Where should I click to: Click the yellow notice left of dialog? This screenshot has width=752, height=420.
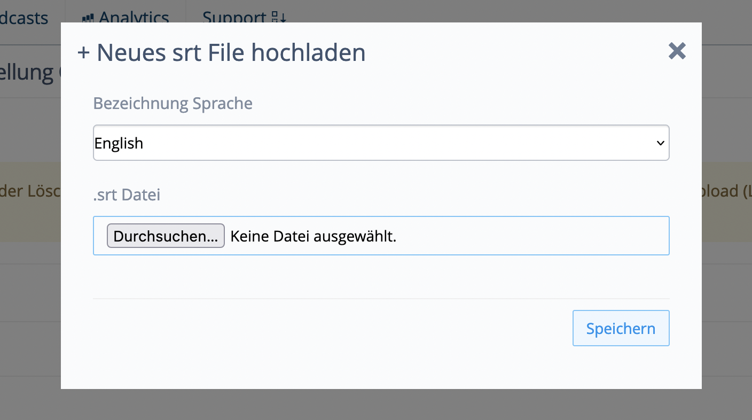click(30, 191)
